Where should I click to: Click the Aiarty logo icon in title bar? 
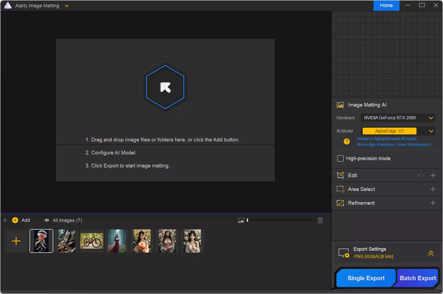pos(8,5)
